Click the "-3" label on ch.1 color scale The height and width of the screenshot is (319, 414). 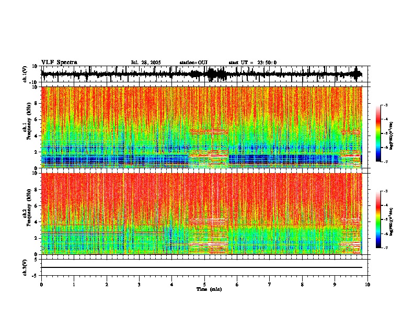coord(386,105)
